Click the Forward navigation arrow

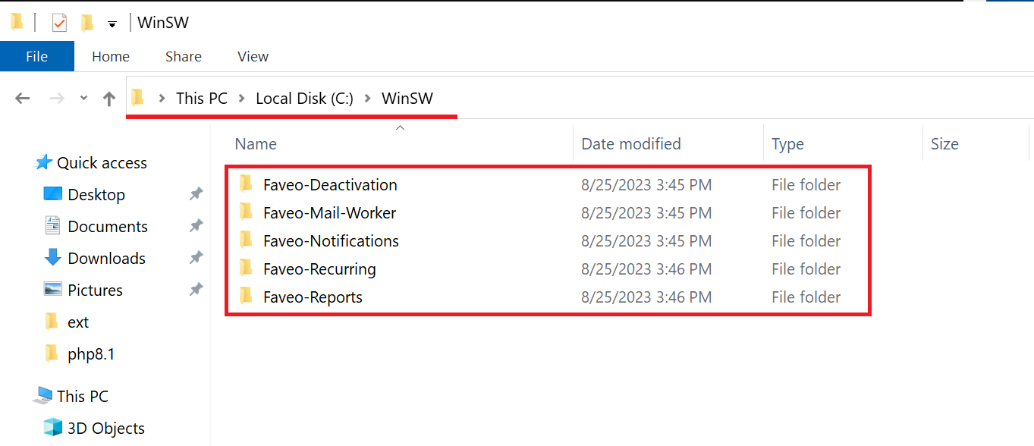pos(57,98)
